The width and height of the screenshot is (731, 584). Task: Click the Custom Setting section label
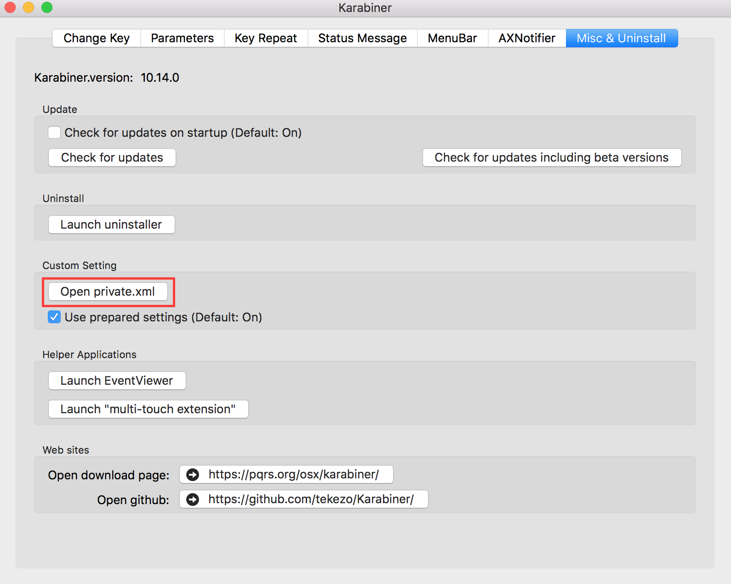point(80,265)
